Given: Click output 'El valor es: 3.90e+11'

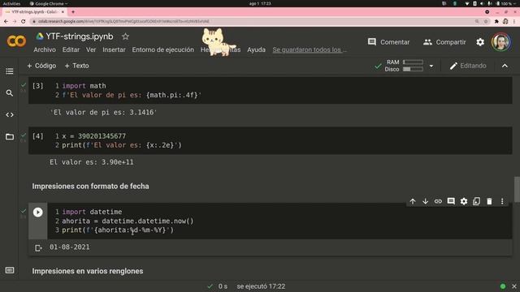Looking at the screenshot, I should [92, 162].
